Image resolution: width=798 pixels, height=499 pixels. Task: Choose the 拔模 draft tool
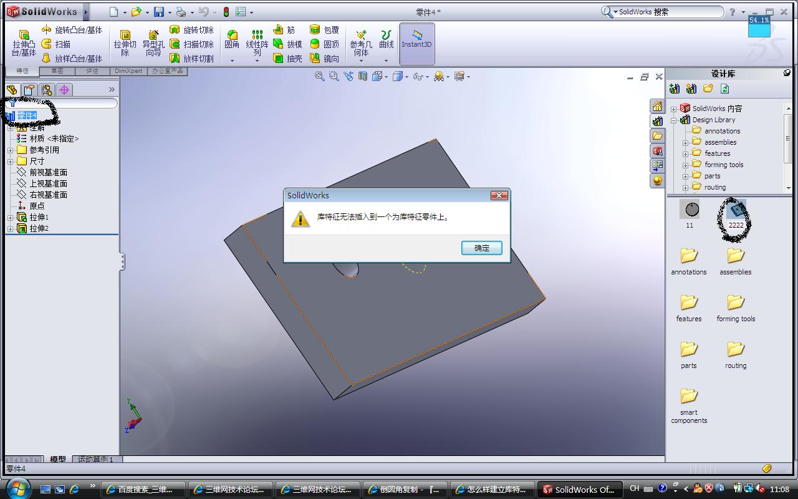pyautogui.click(x=287, y=44)
